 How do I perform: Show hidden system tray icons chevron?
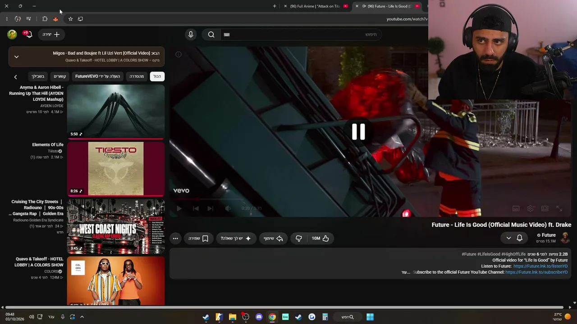pos(82,317)
